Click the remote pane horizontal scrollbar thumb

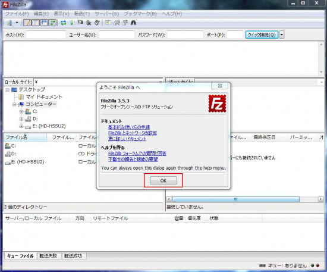[236, 199]
